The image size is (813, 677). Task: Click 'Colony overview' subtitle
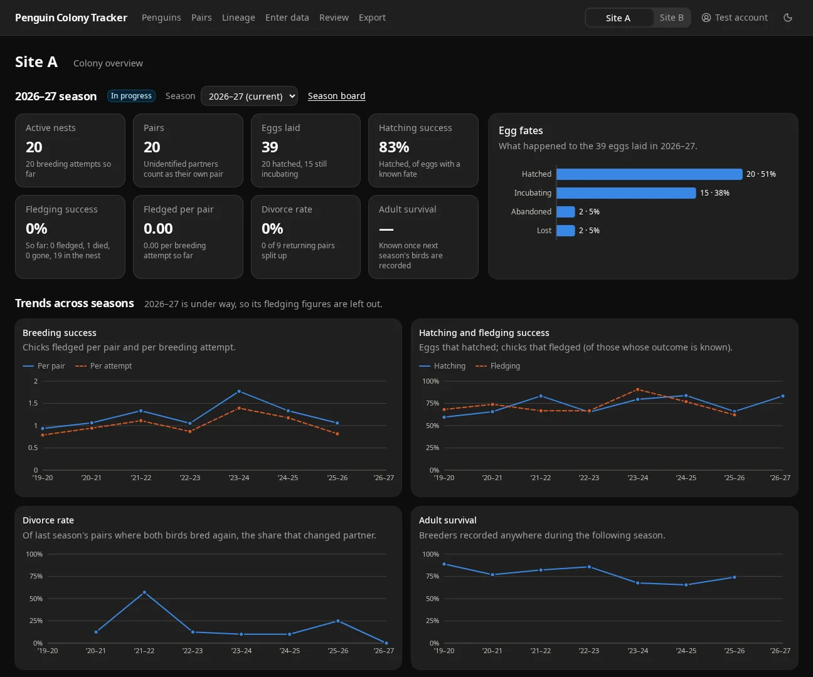pyautogui.click(x=108, y=63)
